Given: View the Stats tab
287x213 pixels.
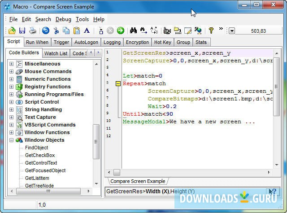Looking at the screenshot, I should [201, 42].
